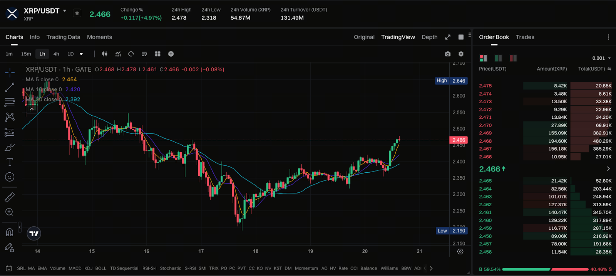Add XRP/USDT to favorites star
This screenshot has width=616, height=276.
click(x=77, y=13)
